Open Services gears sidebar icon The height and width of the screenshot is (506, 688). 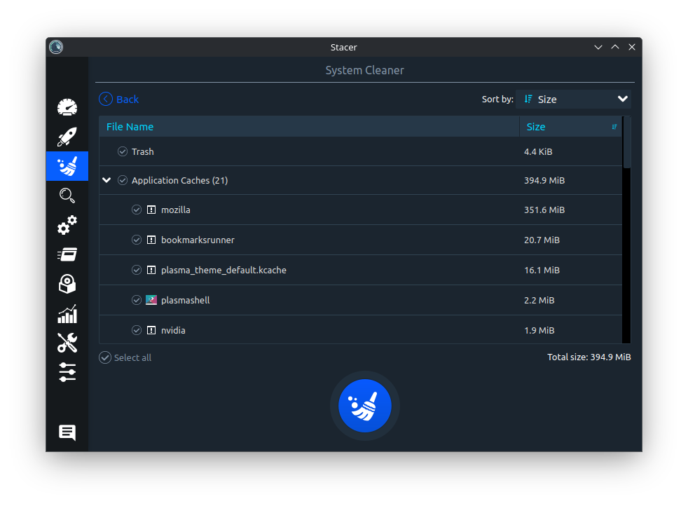click(x=67, y=226)
